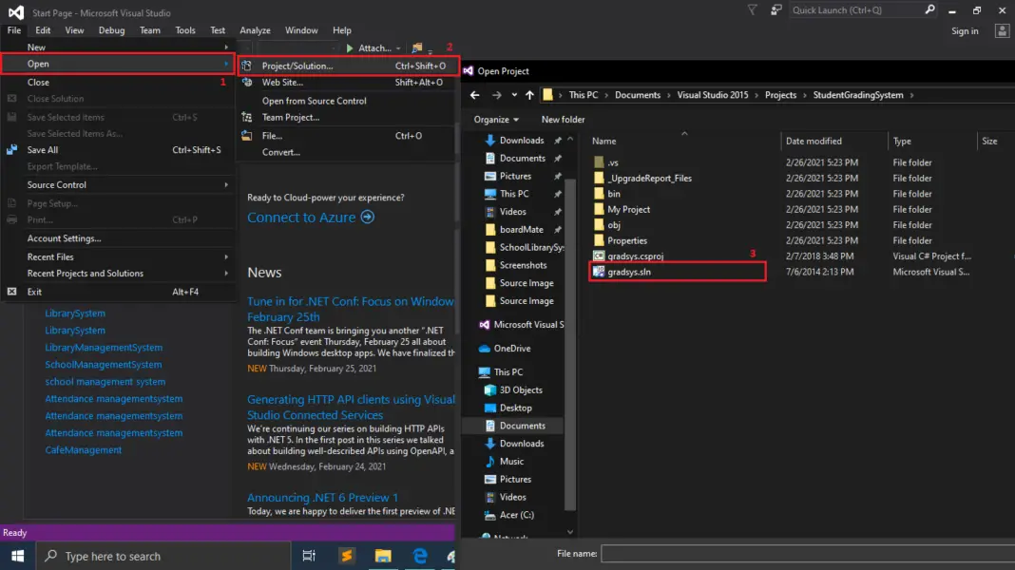Launch Microsoft Edge from the taskbar

coord(419,556)
